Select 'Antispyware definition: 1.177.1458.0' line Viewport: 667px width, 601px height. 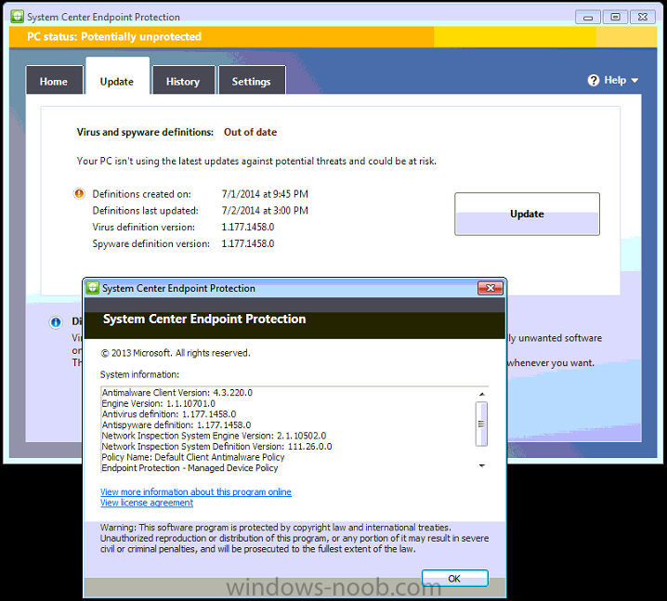point(177,425)
